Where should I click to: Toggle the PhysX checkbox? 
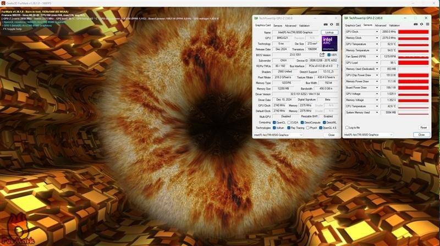pyautogui.click(x=307, y=128)
